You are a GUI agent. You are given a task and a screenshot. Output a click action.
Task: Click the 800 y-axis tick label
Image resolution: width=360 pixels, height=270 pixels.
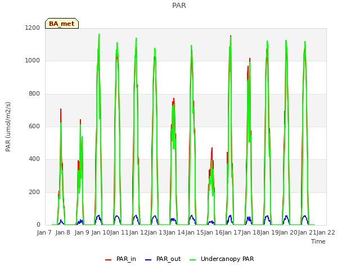(x=34, y=93)
